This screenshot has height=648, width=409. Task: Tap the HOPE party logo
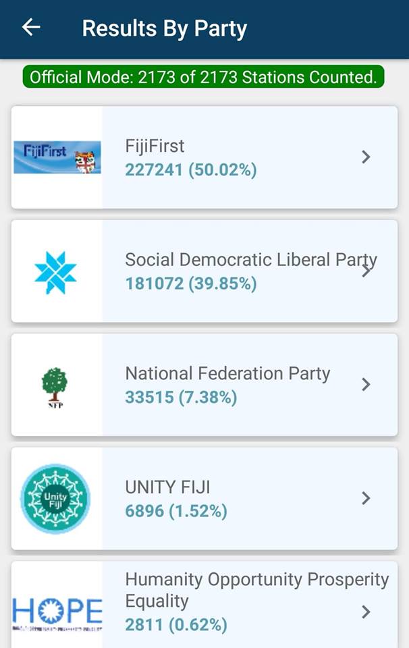[x=57, y=613]
